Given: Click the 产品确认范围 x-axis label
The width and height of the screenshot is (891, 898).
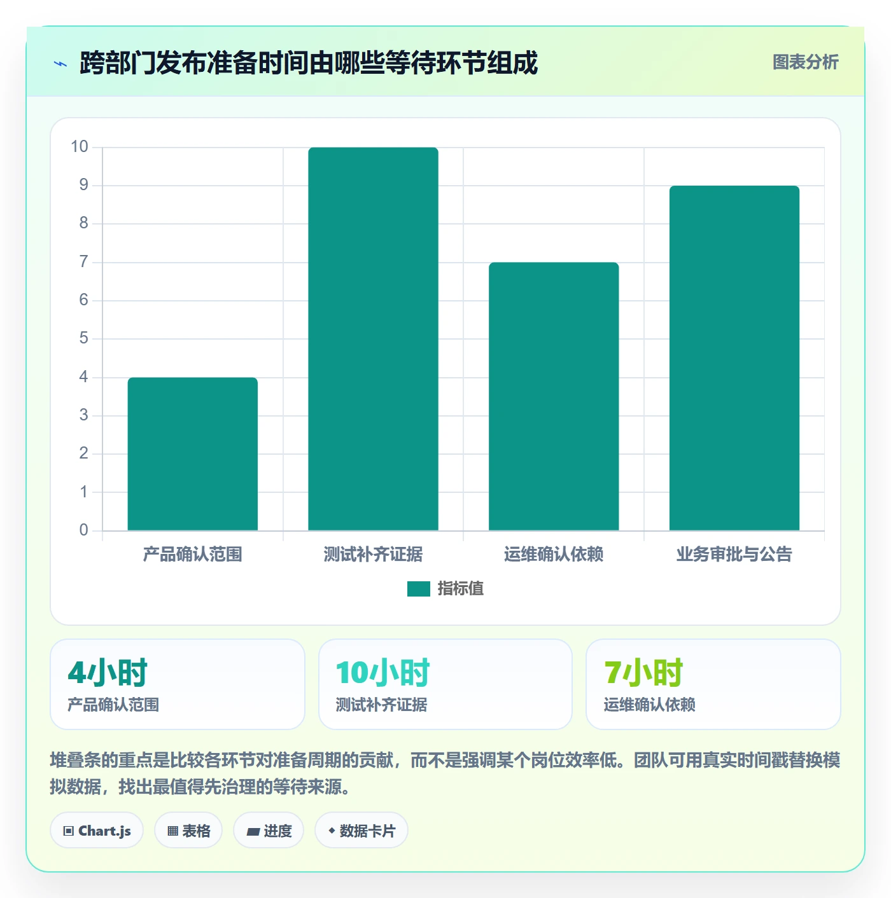Looking at the screenshot, I should [x=193, y=555].
